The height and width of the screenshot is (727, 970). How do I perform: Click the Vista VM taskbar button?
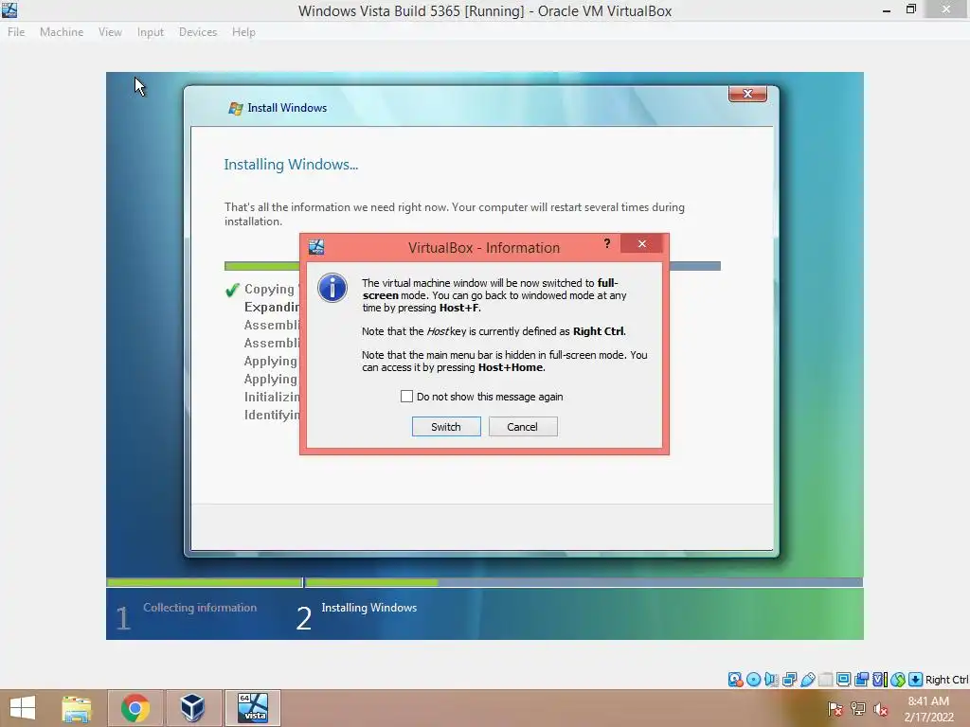(x=252, y=708)
